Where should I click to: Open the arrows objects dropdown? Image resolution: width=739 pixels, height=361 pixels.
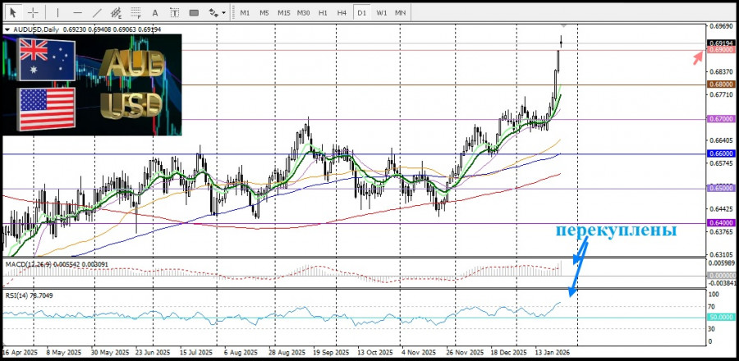point(217,13)
